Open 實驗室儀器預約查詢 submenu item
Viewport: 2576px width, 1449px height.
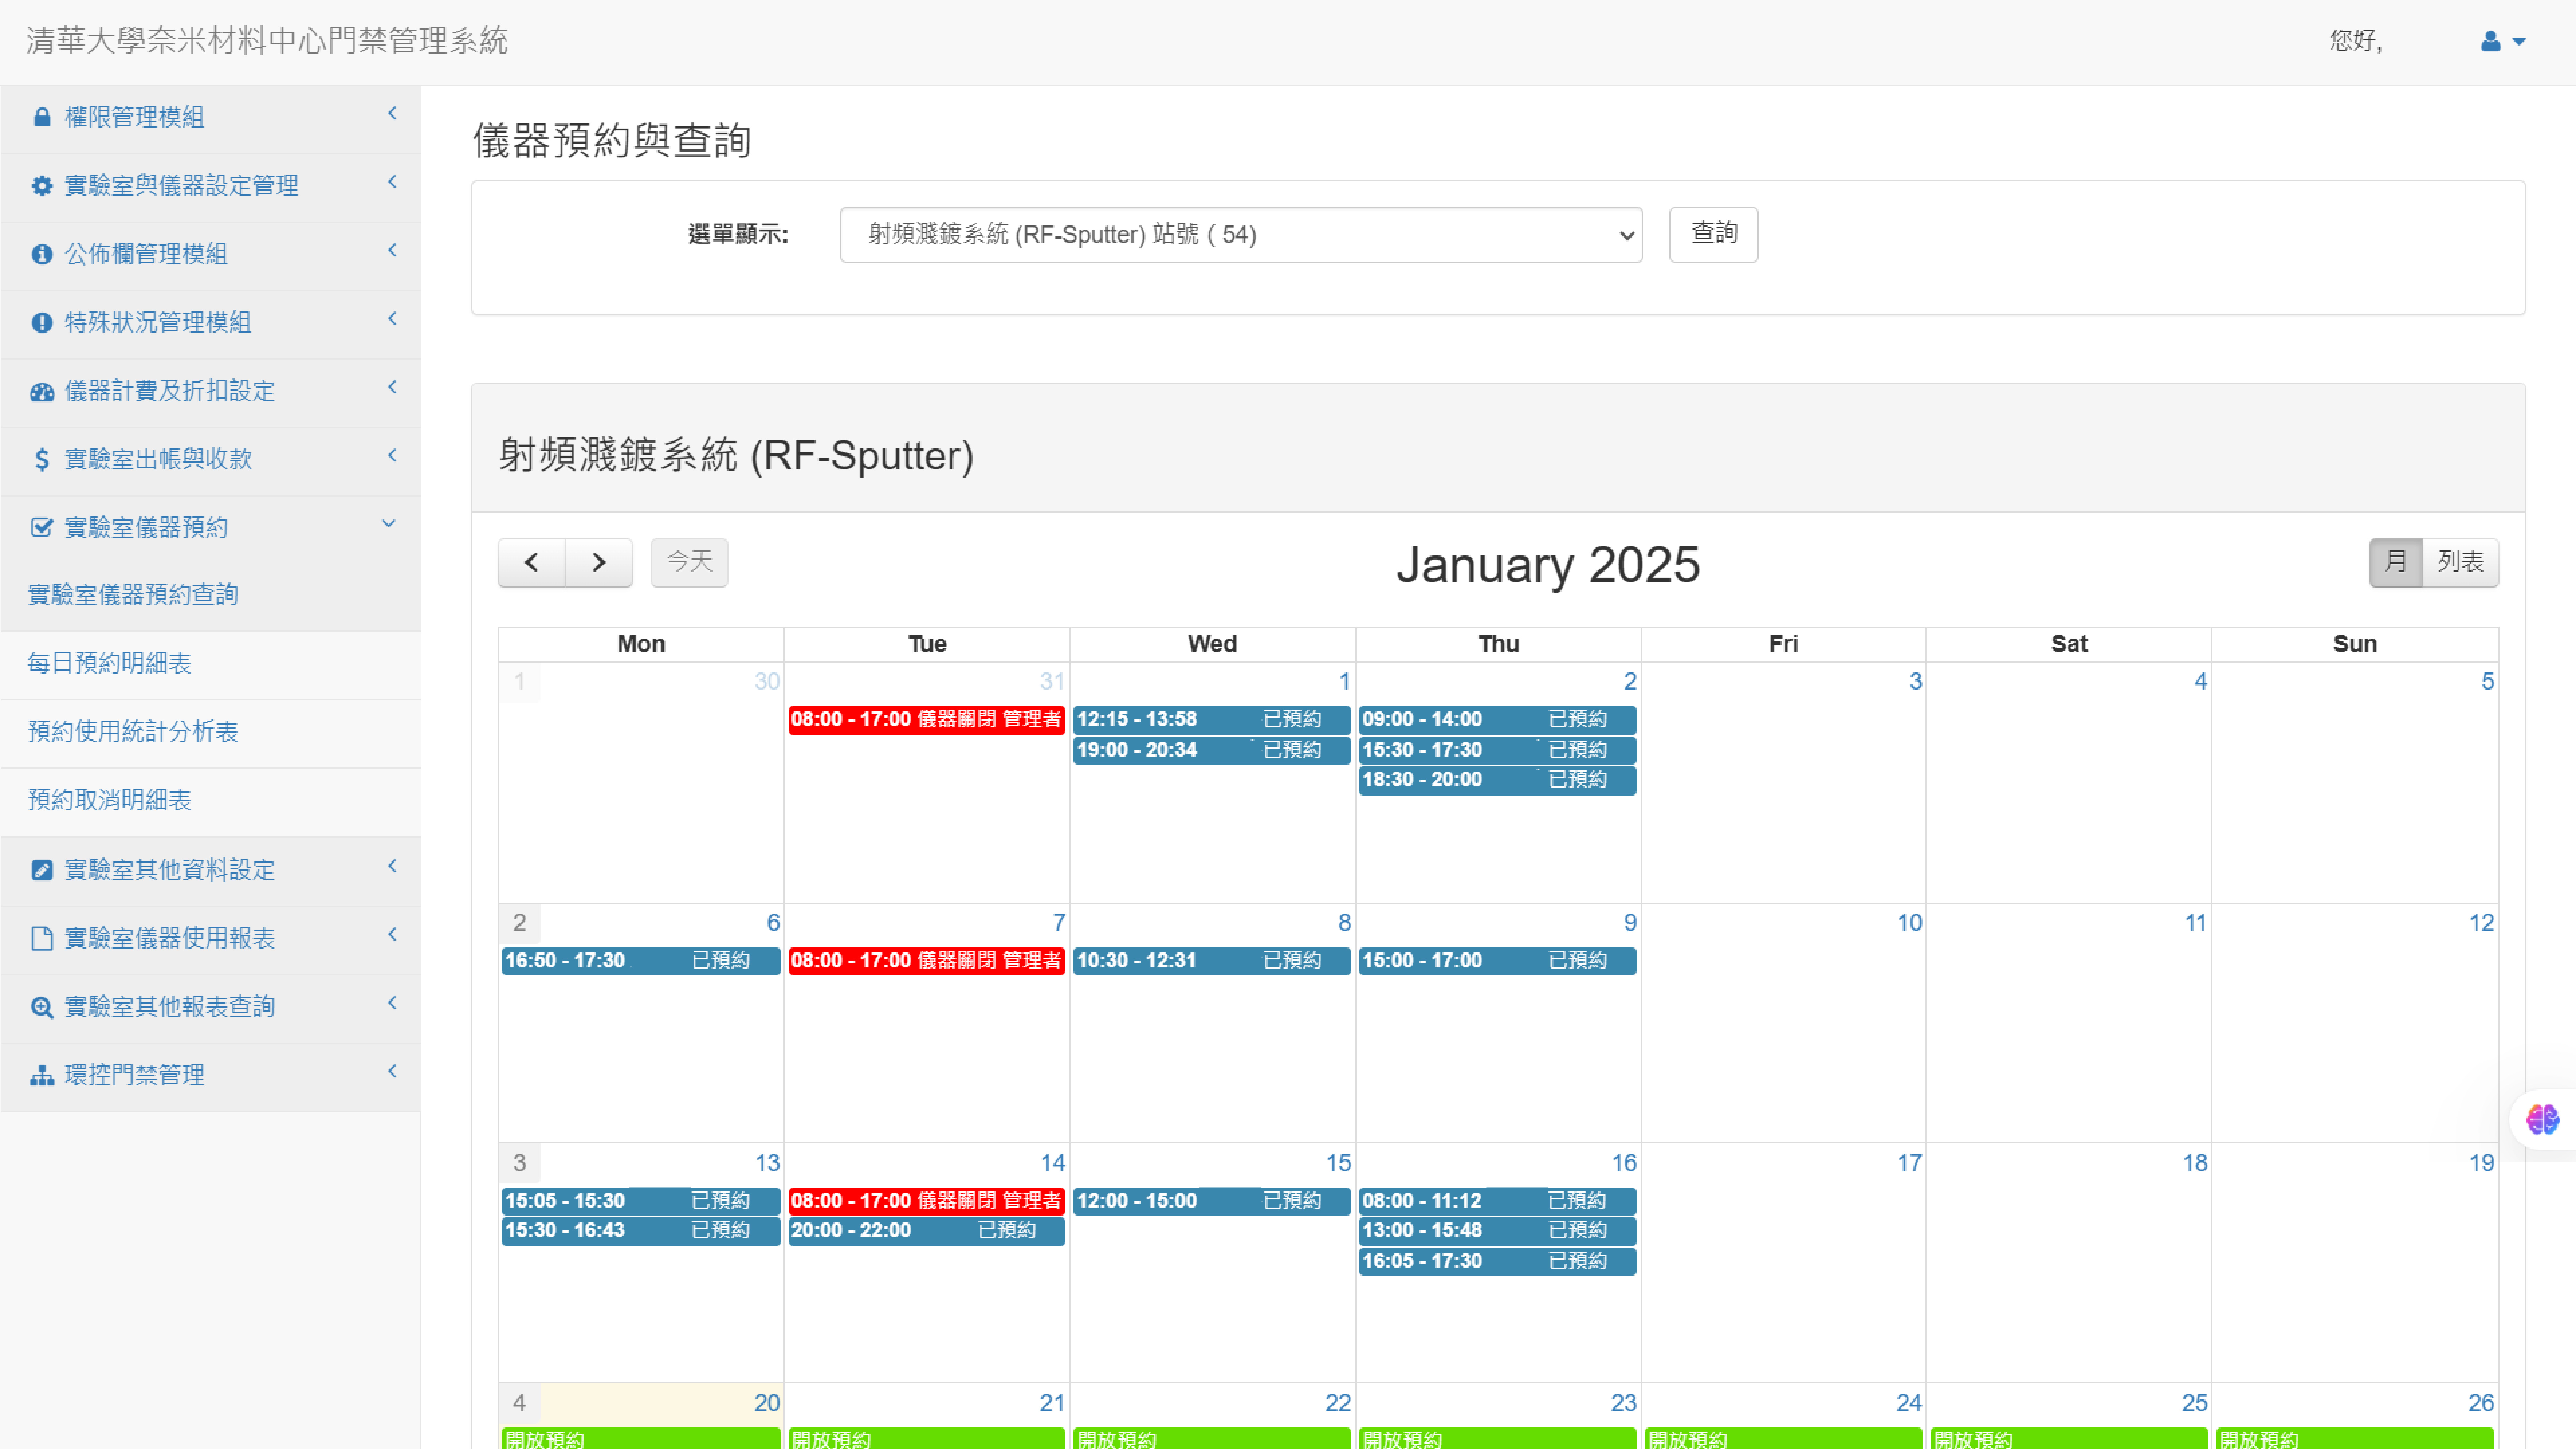coord(133,595)
